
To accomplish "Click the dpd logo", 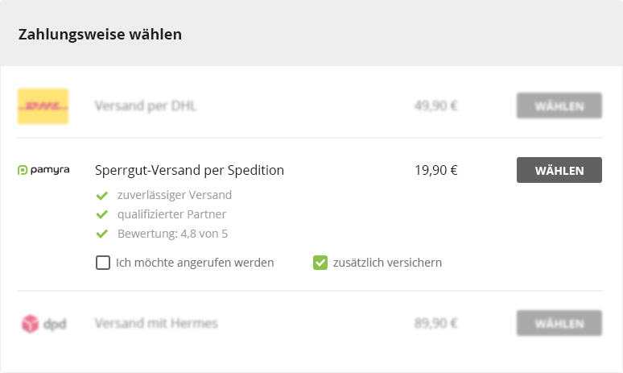I will [x=43, y=324].
